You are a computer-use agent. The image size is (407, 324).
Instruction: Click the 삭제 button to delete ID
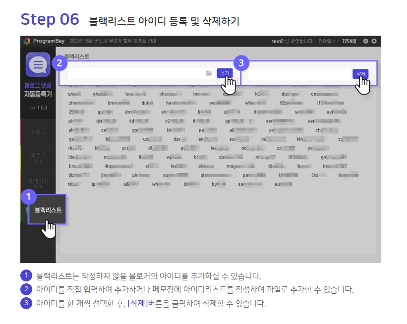point(360,74)
